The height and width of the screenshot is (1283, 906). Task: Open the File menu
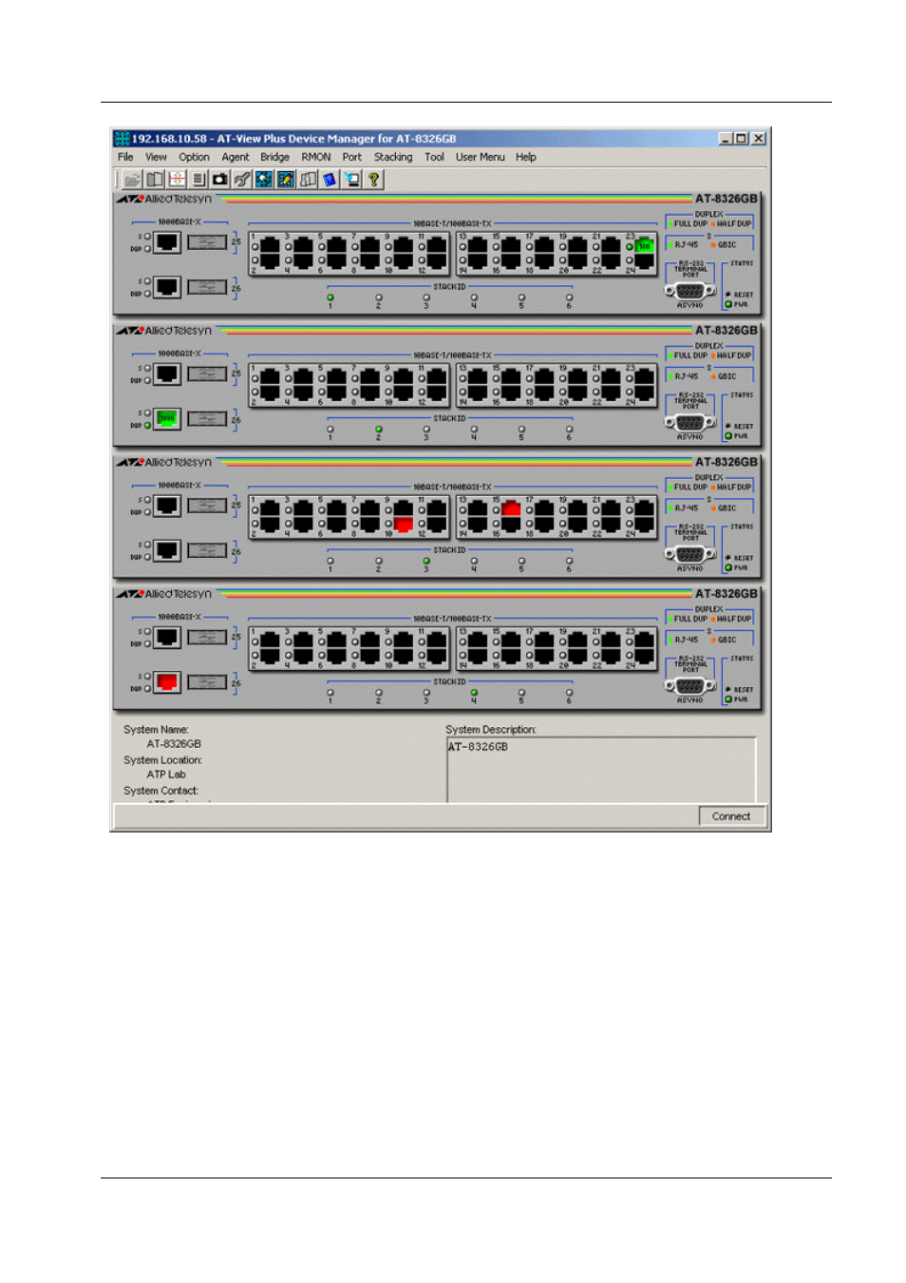[125, 158]
